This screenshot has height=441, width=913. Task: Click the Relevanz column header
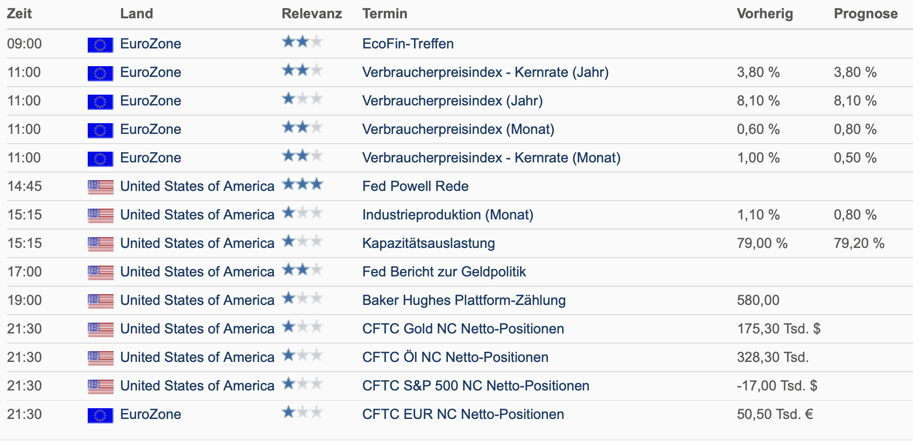[312, 13]
